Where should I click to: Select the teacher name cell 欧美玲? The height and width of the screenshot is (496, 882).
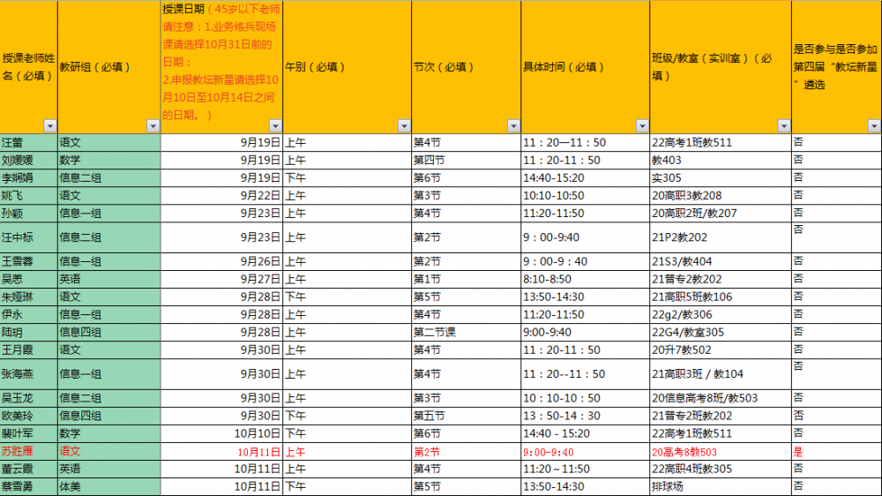(28, 416)
